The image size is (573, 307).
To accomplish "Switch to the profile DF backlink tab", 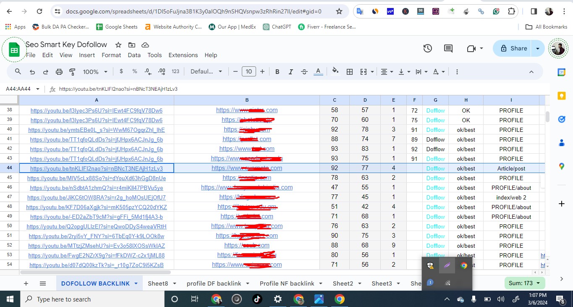I will tap(214, 283).
